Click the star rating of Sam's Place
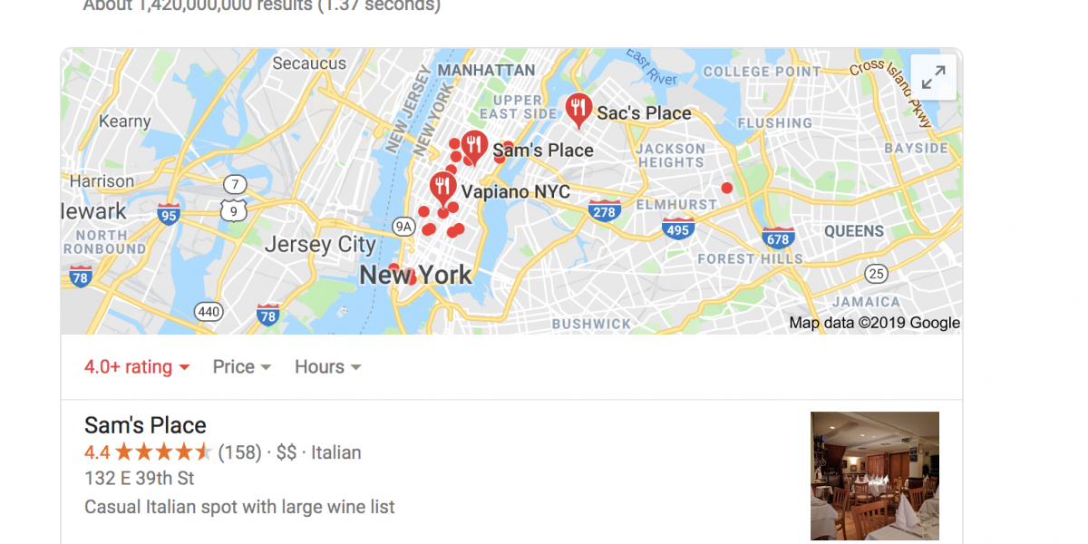1088x544 pixels. 163,452
